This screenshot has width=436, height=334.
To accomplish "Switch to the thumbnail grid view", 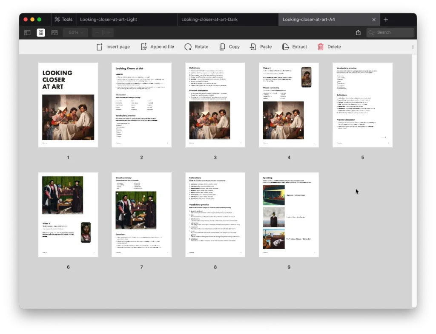I will [41, 33].
